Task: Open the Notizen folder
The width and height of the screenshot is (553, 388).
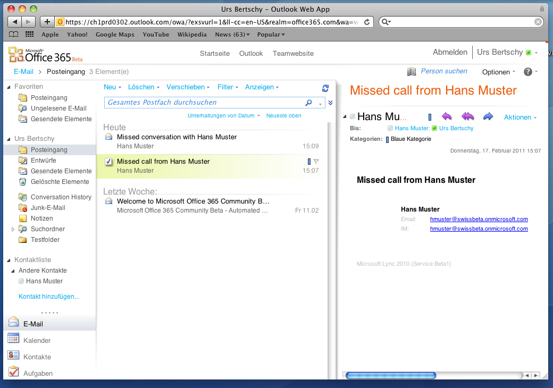Action: pos(41,218)
